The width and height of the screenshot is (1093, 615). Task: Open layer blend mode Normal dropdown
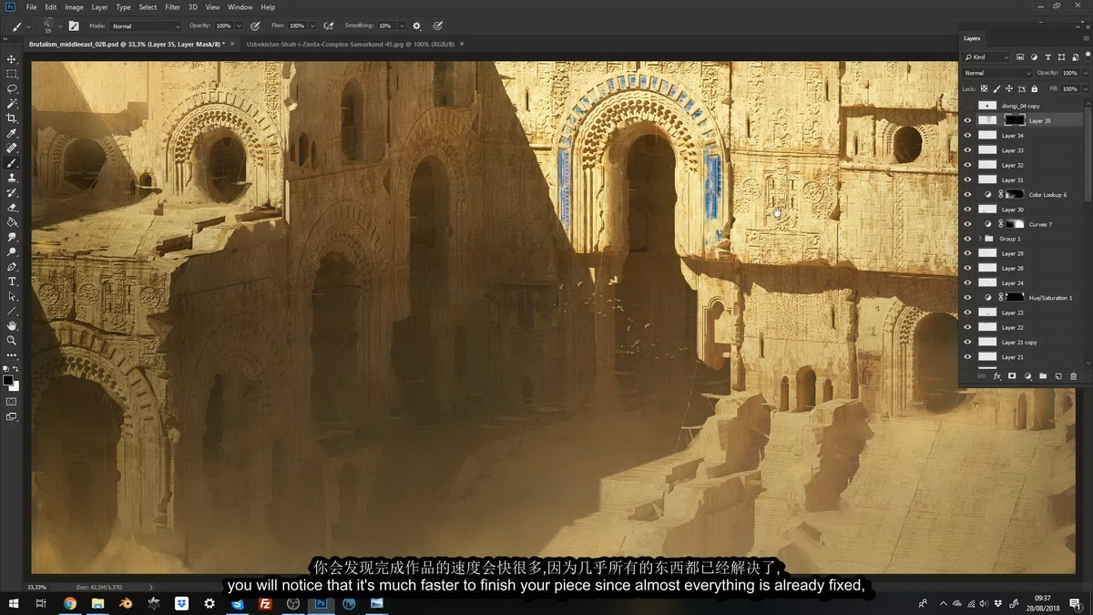click(x=997, y=73)
